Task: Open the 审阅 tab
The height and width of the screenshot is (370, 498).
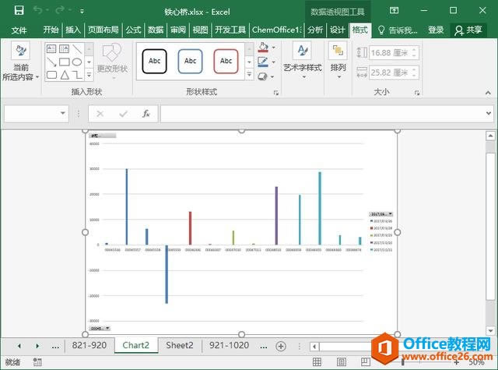Action: tap(178, 30)
